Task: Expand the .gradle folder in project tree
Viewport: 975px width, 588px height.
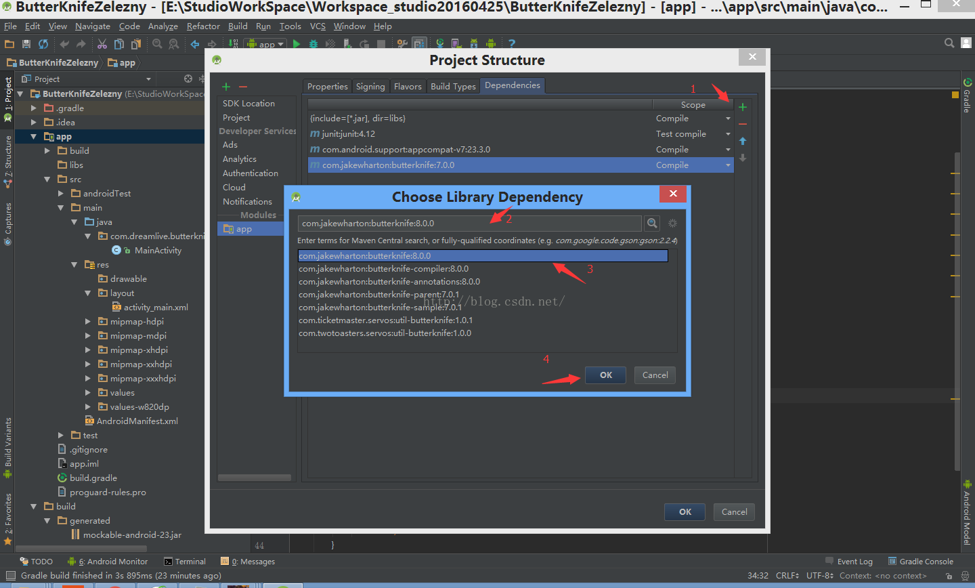Action: (34, 108)
